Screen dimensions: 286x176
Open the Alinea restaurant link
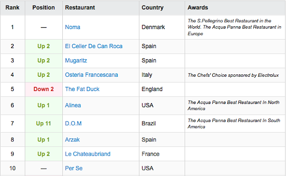coord(73,105)
